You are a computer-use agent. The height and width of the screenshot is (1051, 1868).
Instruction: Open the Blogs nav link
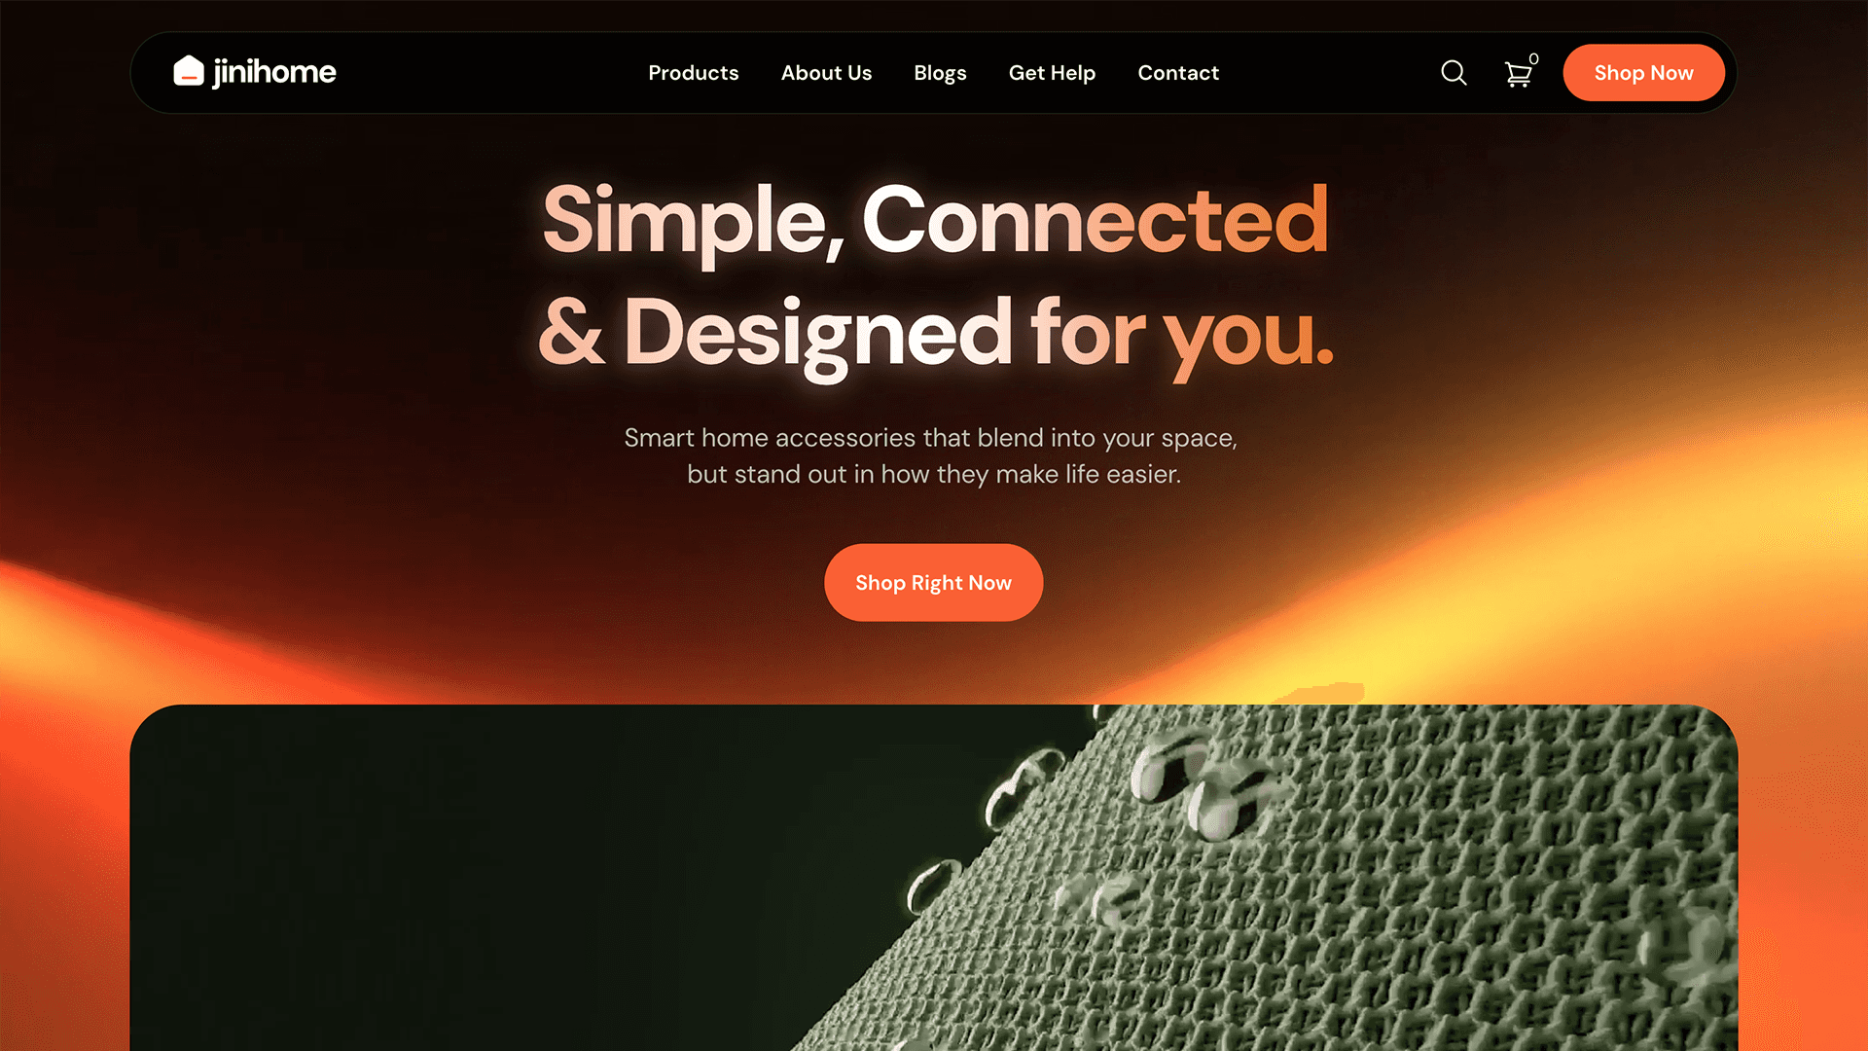coord(940,73)
